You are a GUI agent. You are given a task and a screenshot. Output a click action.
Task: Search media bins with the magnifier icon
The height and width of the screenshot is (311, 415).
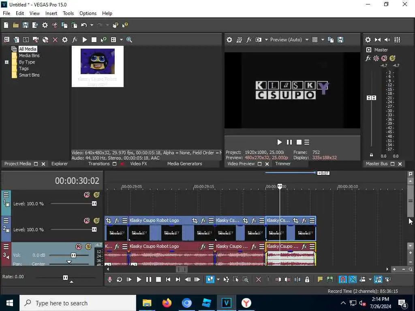(x=129, y=40)
